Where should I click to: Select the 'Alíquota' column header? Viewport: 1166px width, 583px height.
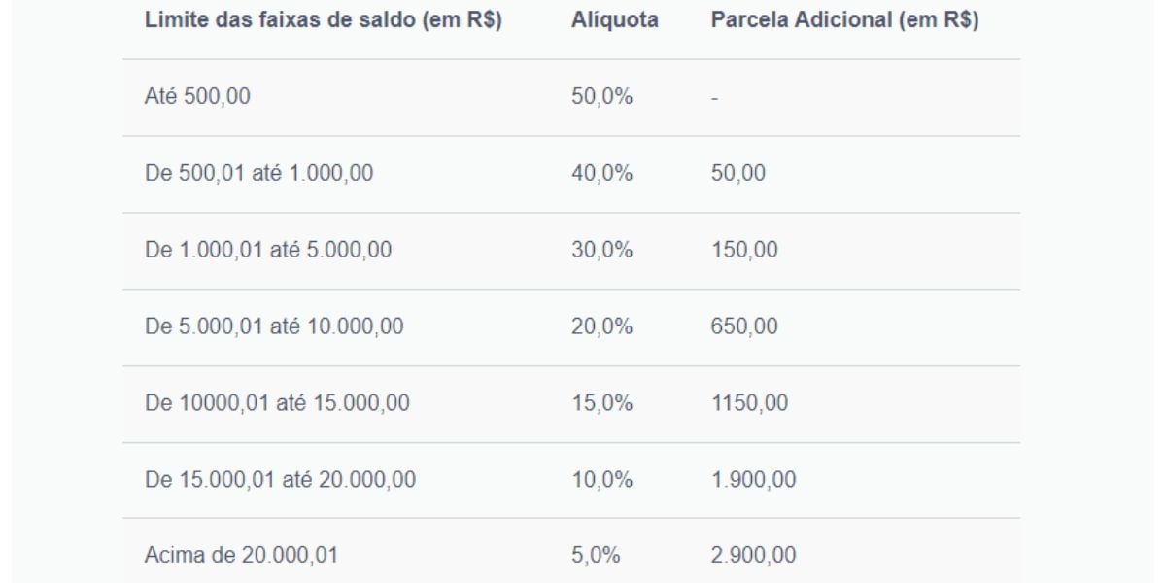coord(616,21)
